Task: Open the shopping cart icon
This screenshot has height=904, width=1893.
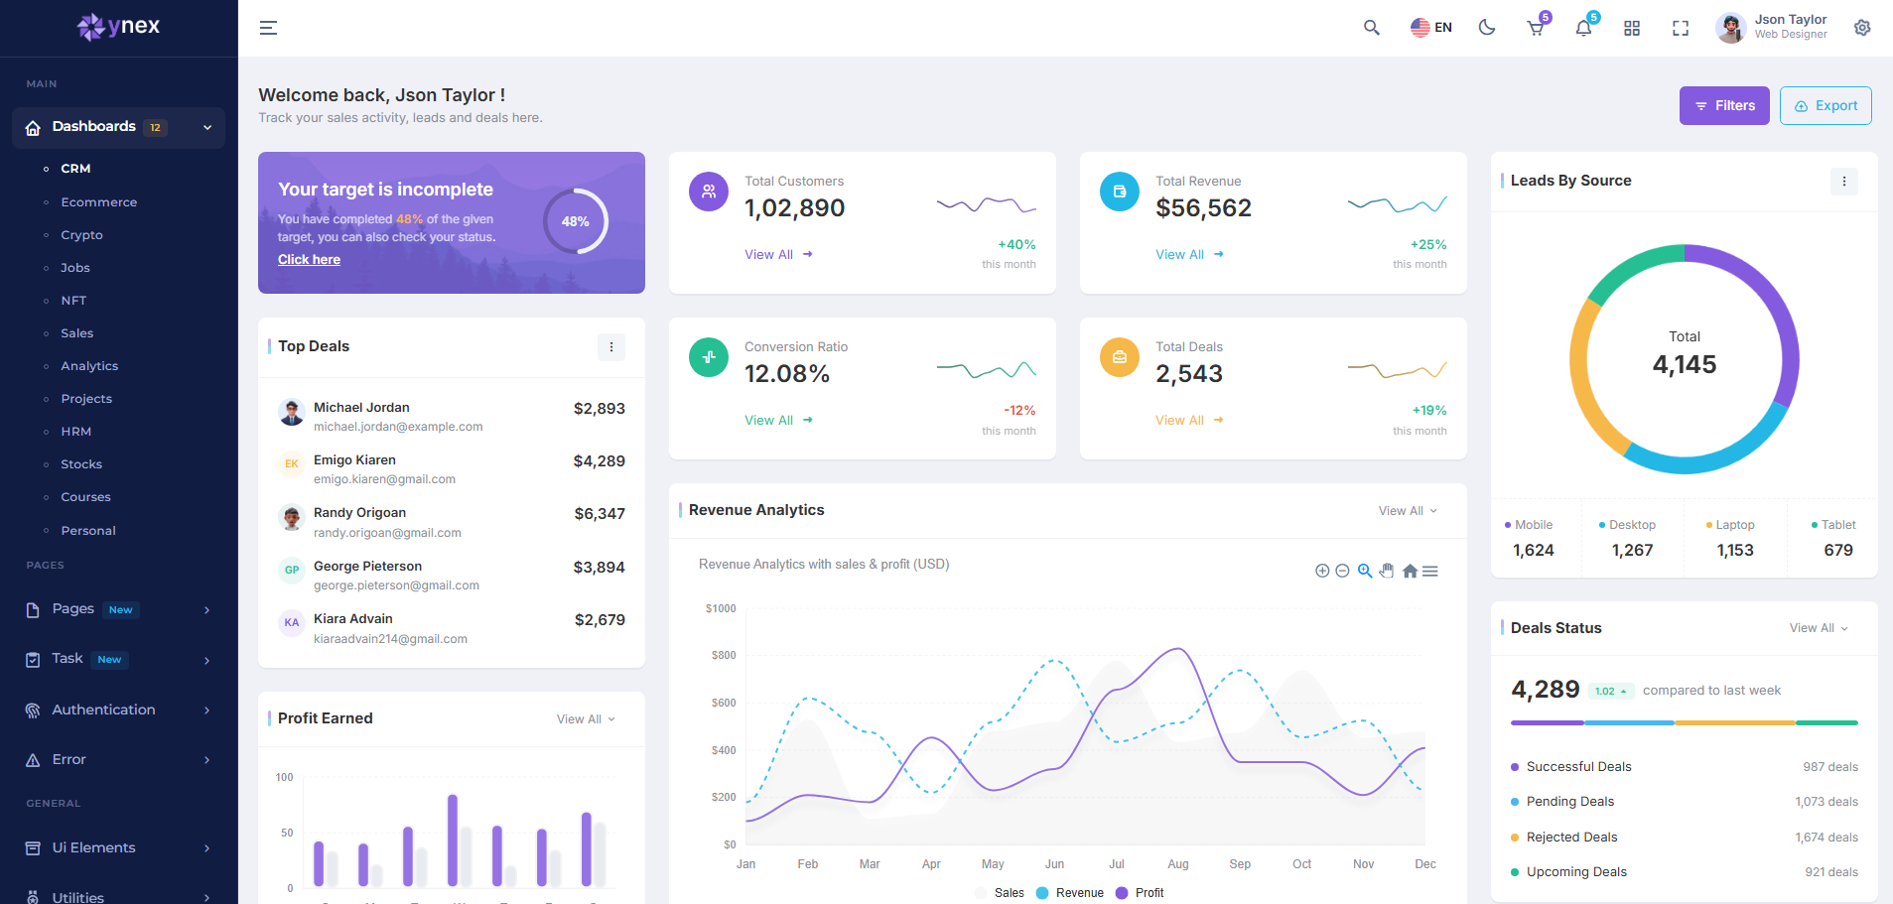Action: point(1536,28)
